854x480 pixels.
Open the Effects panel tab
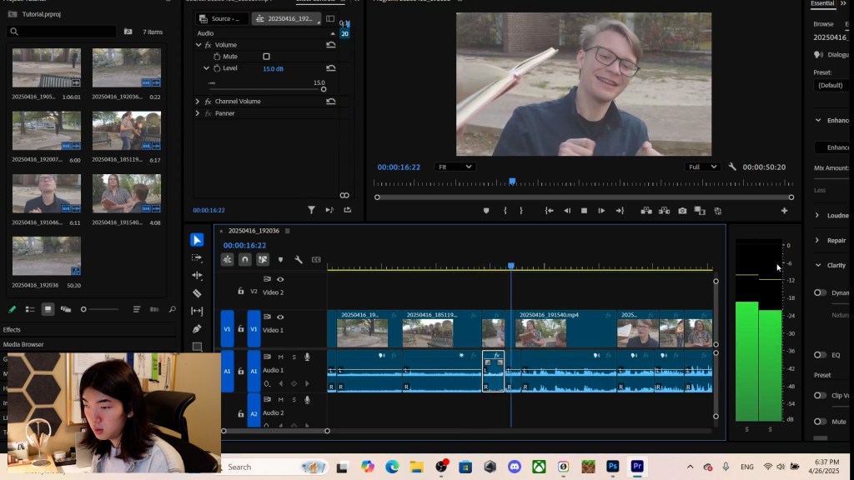click(13, 330)
